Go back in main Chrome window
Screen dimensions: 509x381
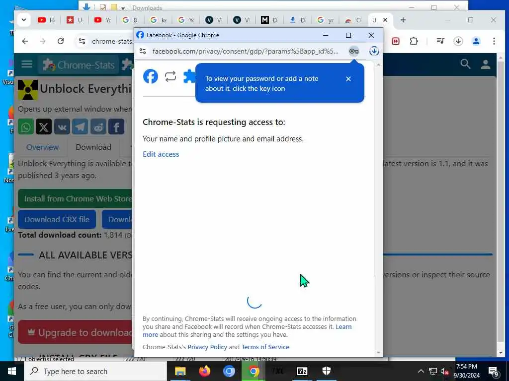[x=25, y=41]
